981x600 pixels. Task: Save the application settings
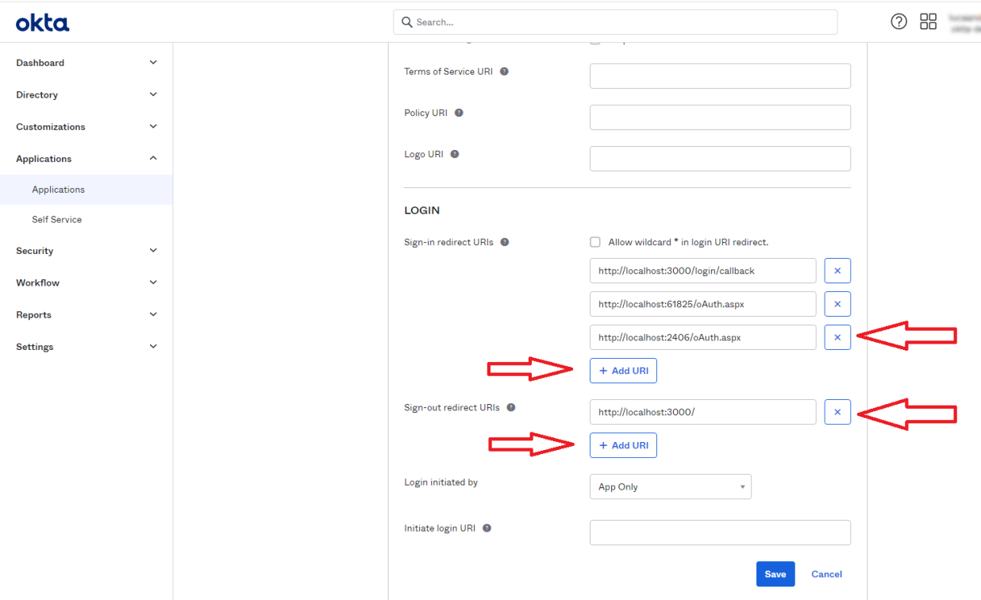(775, 574)
